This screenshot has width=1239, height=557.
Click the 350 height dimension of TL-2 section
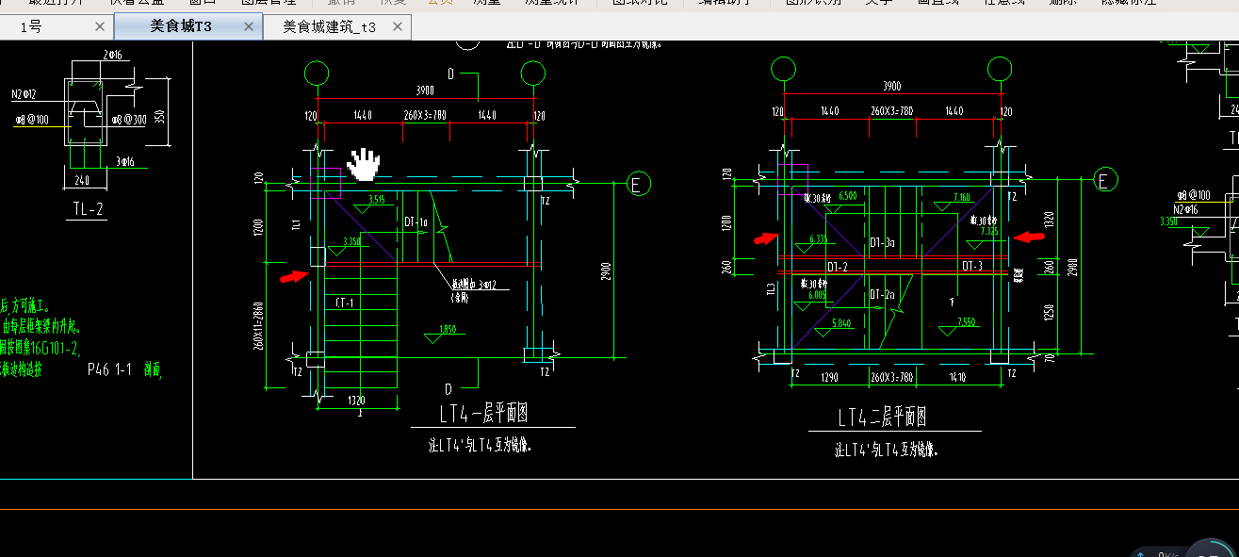point(160,115)
